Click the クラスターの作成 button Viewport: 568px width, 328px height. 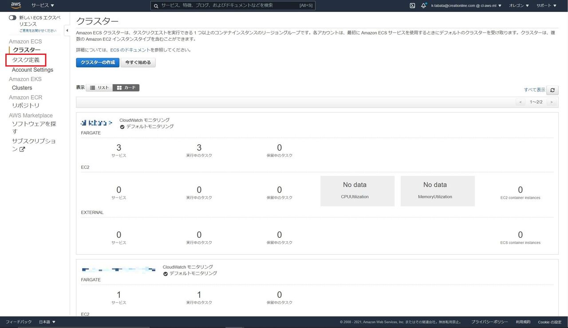point(98,62)
